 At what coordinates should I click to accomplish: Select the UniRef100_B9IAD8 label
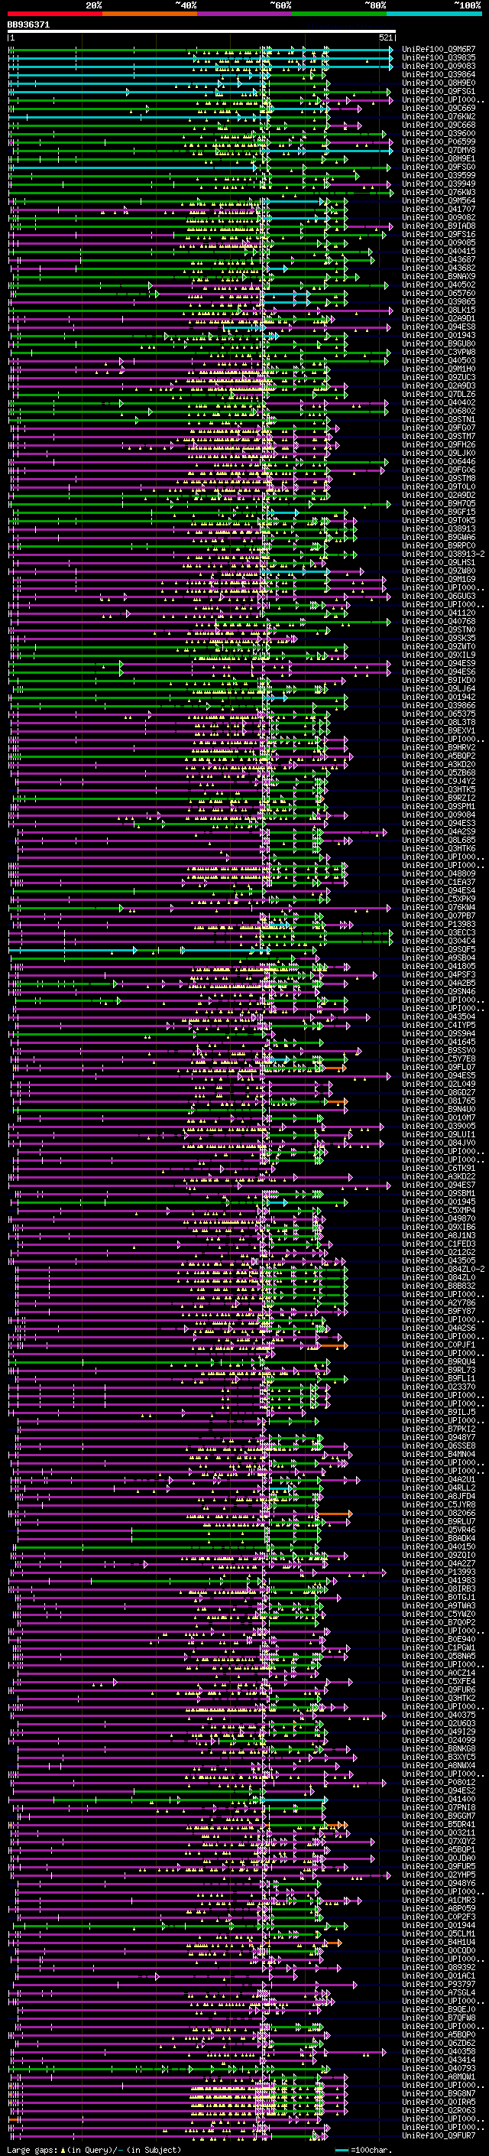click(439, 226)
